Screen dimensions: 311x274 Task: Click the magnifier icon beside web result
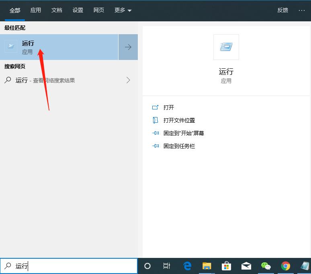(8, 80)
